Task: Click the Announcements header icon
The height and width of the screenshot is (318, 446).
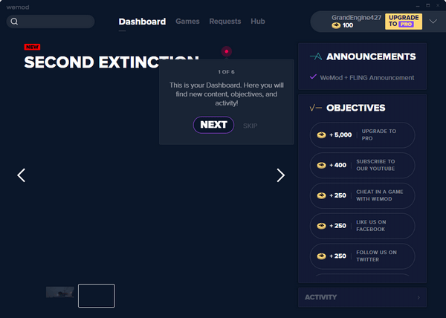Action: click(316, 56)
